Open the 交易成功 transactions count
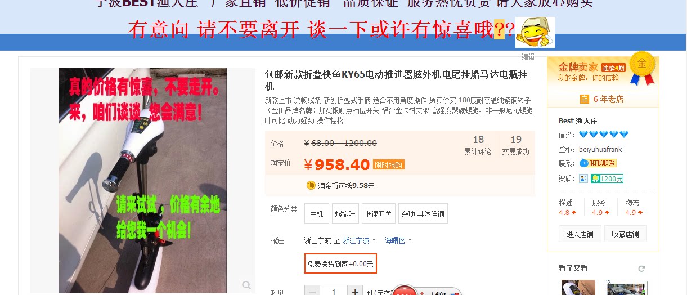 tap(516, 145)
